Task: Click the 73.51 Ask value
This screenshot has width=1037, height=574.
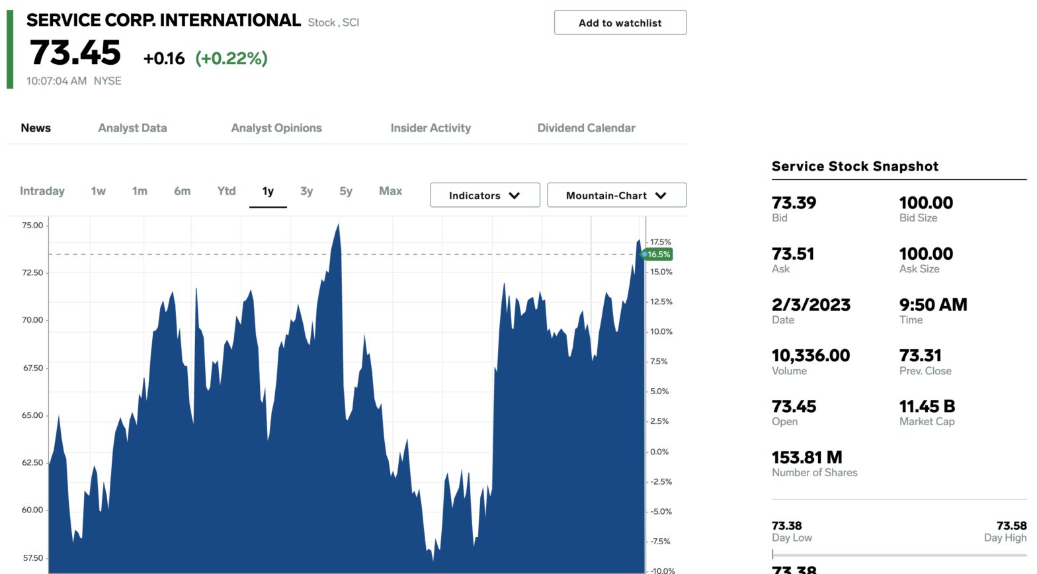Action: click(793, 253)
